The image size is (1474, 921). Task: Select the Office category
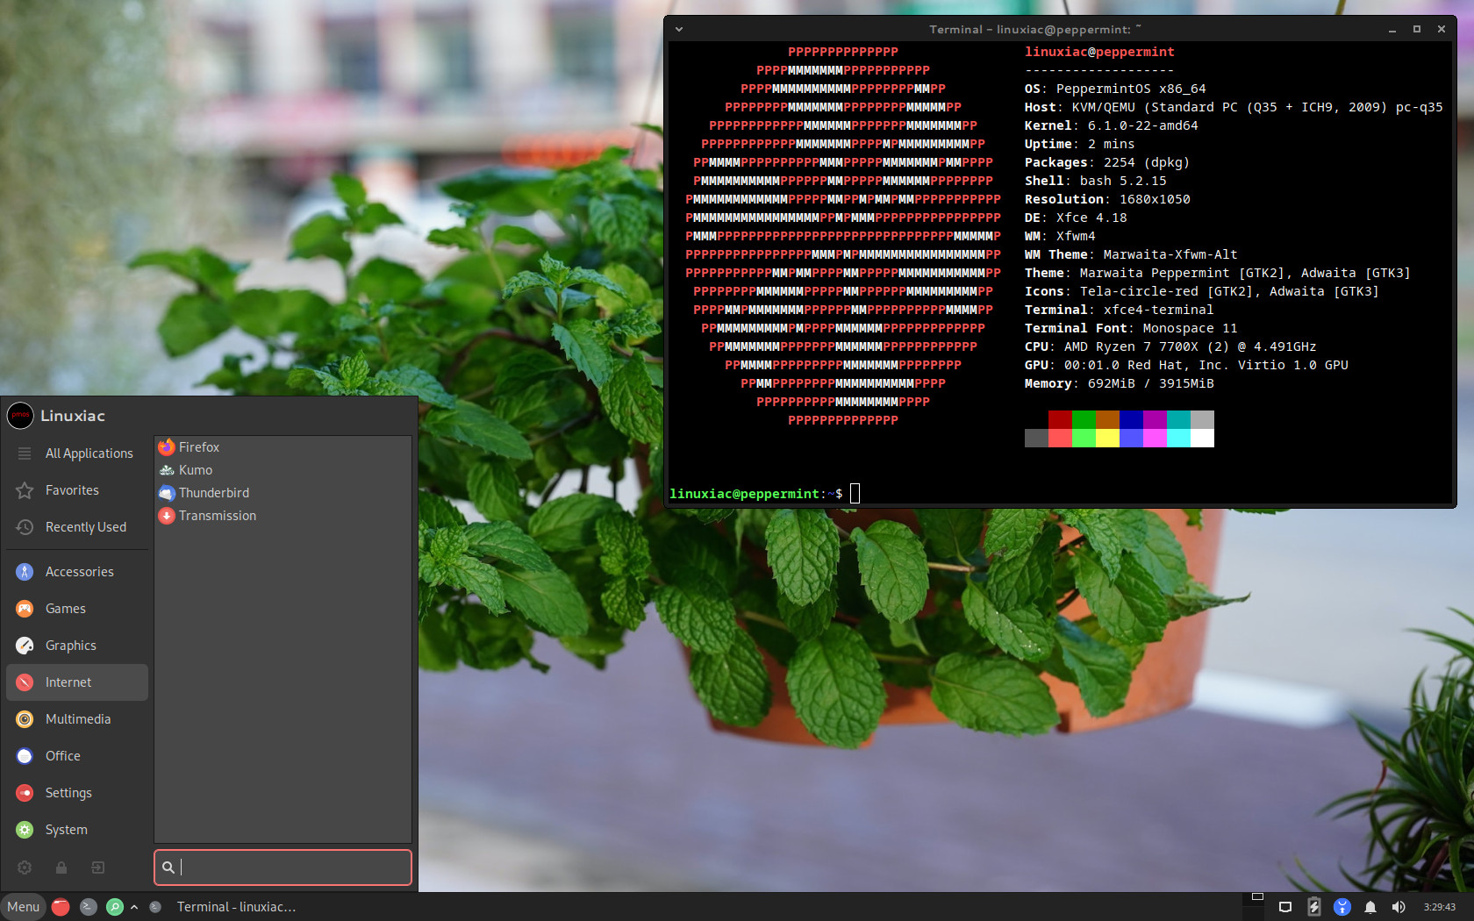pos(77,756)
